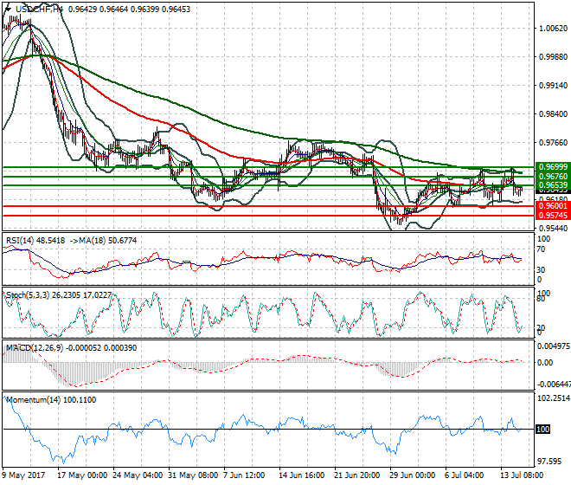This screenshot has height=485, width=571.
Task: Click the 0.97660 price axis value
Action: click(553, 143)
